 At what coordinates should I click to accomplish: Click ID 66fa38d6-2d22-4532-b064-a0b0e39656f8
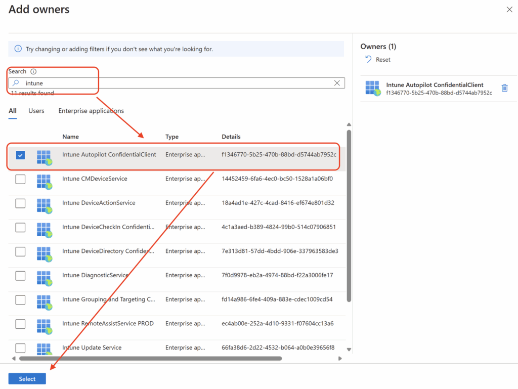click(x=278, y=348)
